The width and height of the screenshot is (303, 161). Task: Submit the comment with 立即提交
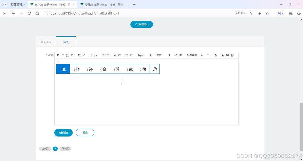point(63,133)
